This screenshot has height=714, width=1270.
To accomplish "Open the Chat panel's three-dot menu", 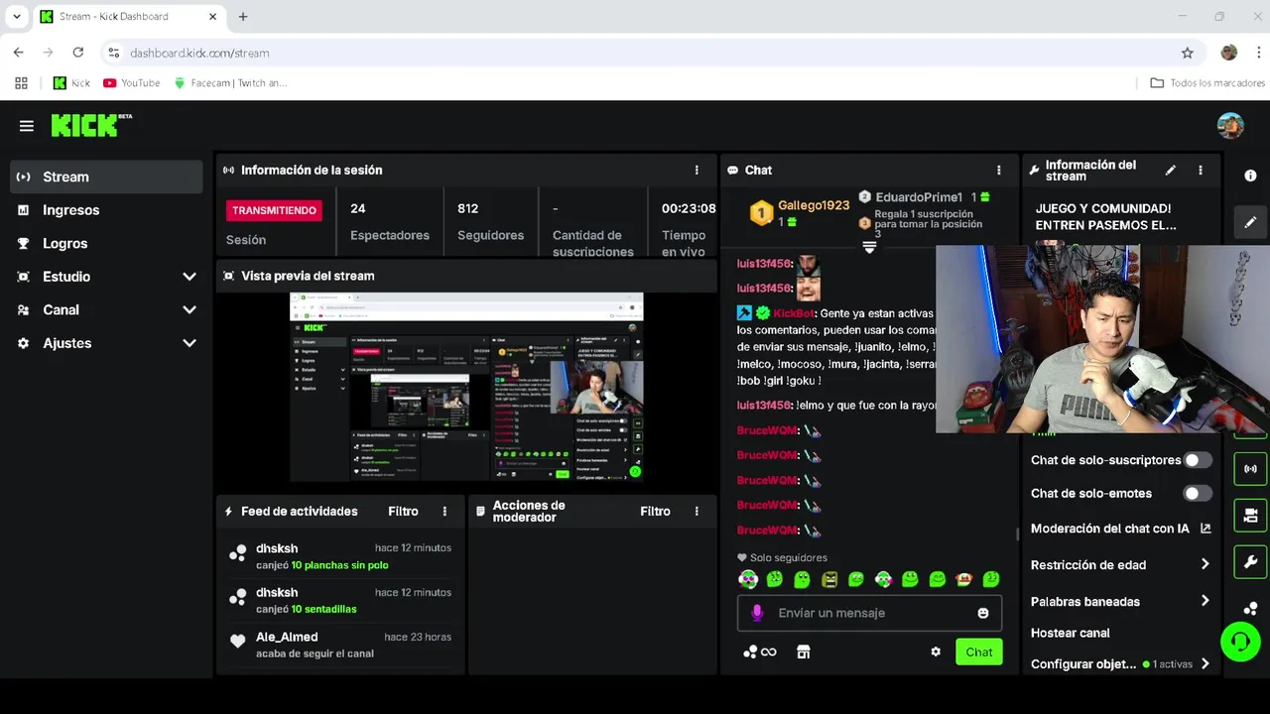I will click(x=999, y=170).
